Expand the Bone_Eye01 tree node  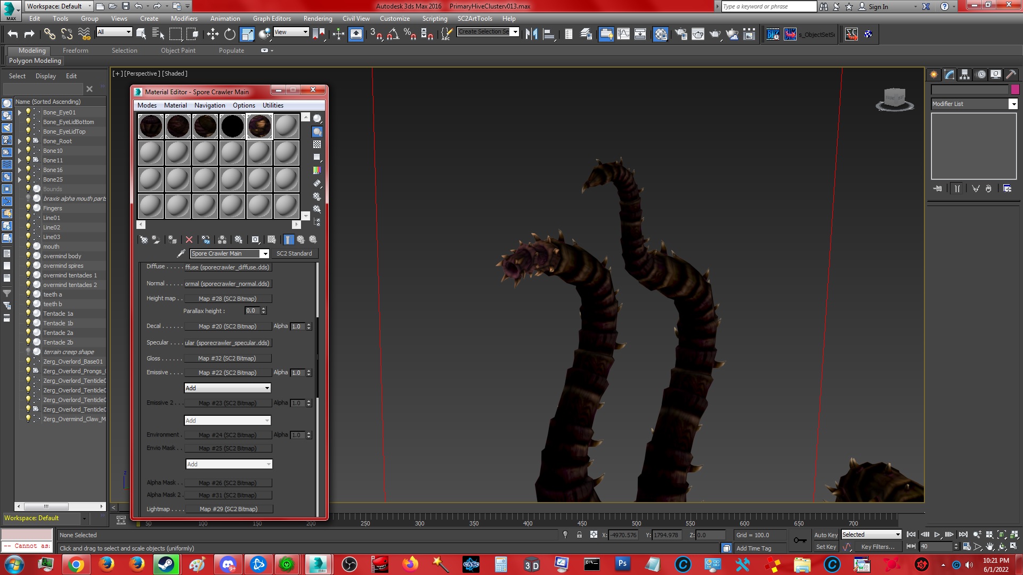pyautogui.click(x=20, y=112)
